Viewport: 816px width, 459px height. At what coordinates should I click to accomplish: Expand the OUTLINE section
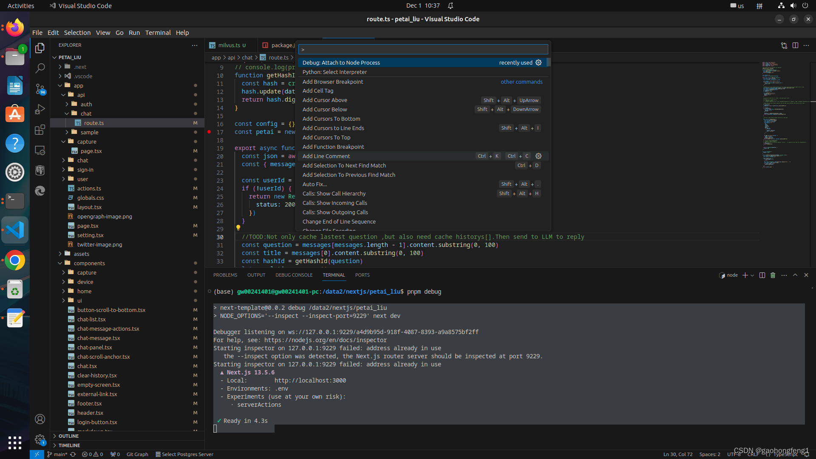68,436
